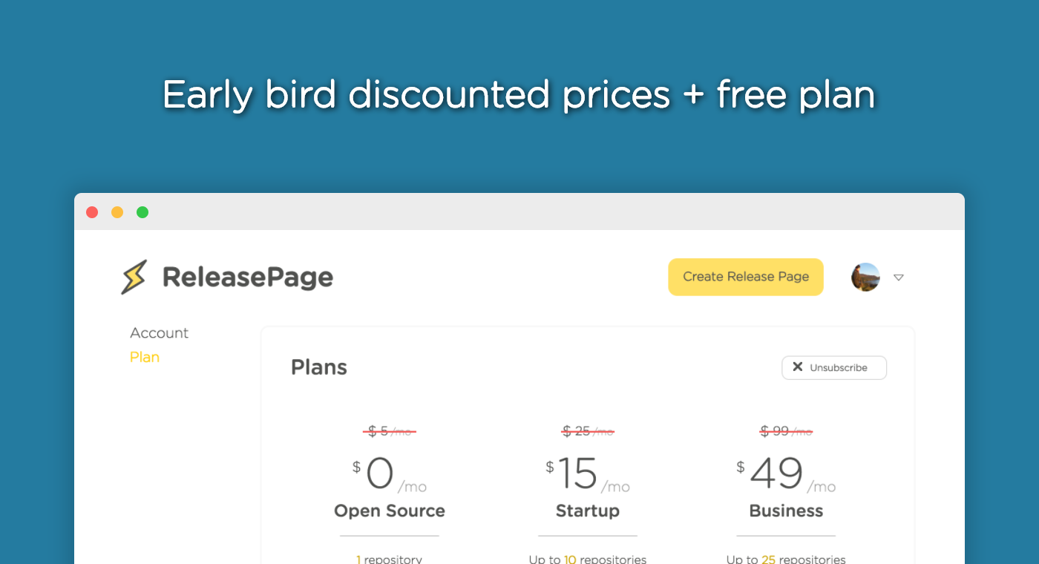Open the Account sidebar section

click(159, 333)
